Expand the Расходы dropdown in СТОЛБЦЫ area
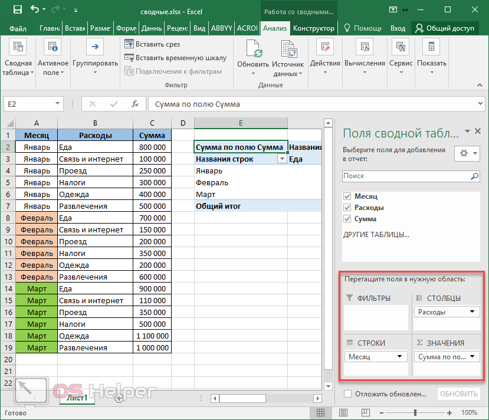The width and height of the screenshot is (489, 420). pyautogui.click(x=472, y=312)
